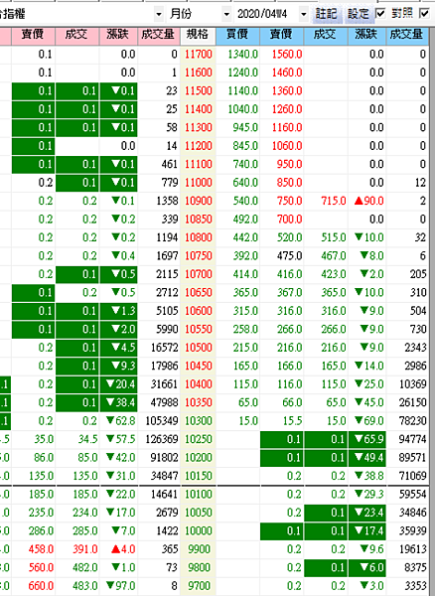Image resolution: width=435 pixels, height=596 pixels.
Task: Select strike price 10450 cell
Action: click(198, 366)
